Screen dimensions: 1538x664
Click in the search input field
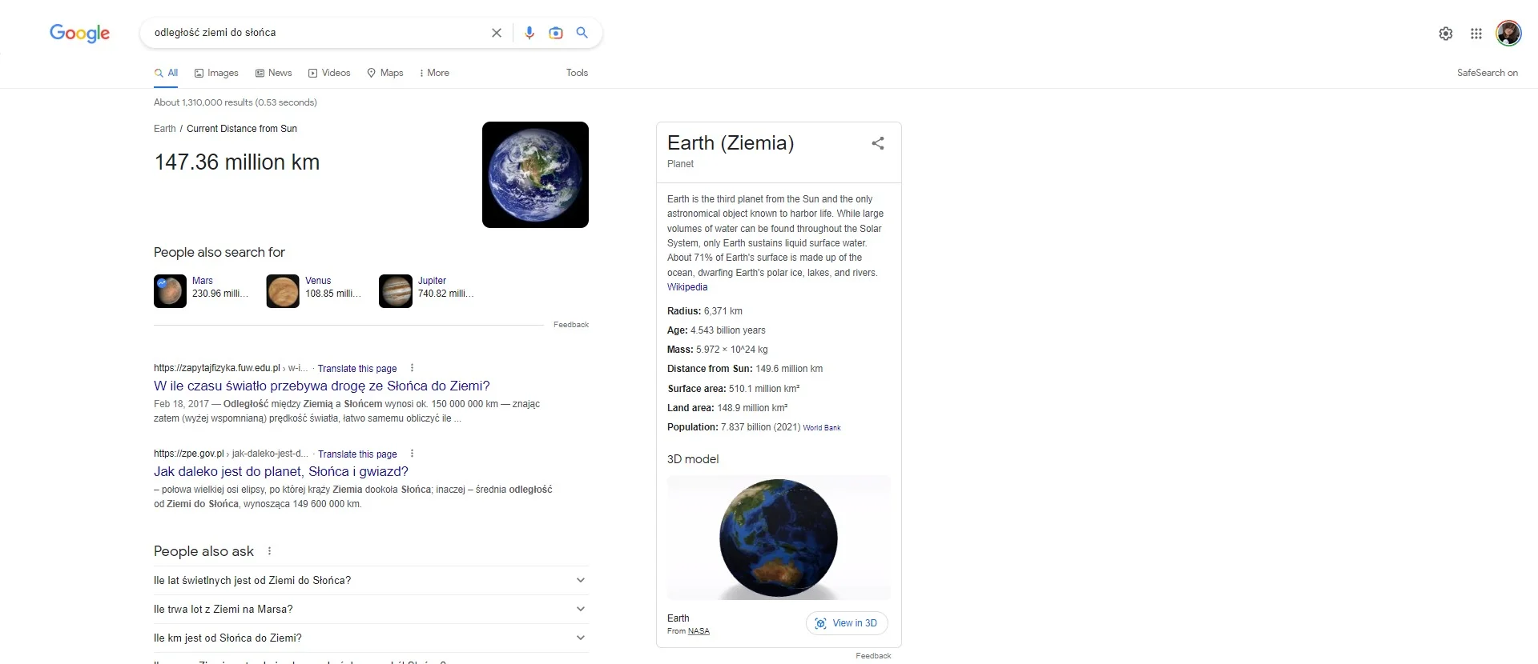(x=316, y=33)
